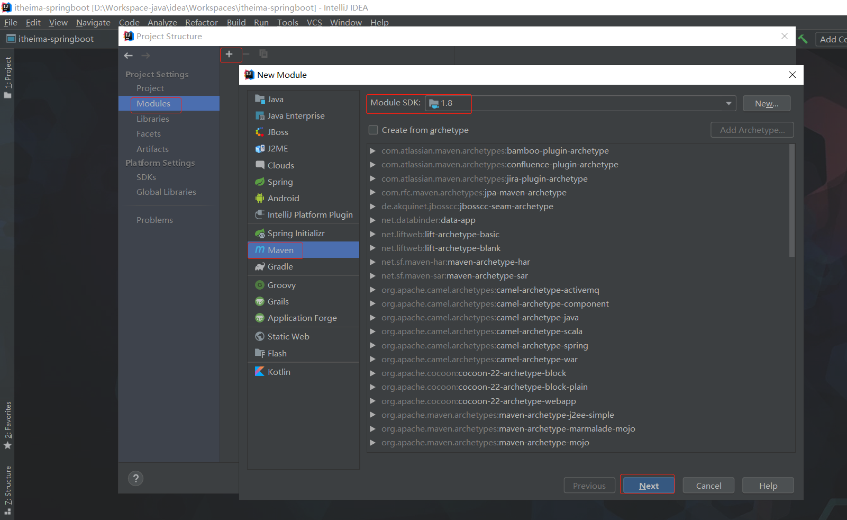Click the archetype list scrollbar

point(792,200)
